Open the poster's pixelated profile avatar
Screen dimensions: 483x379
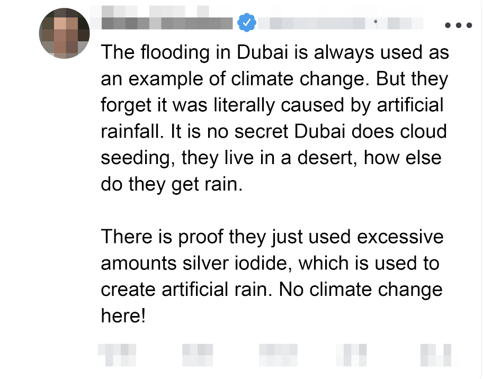[64, 33]
